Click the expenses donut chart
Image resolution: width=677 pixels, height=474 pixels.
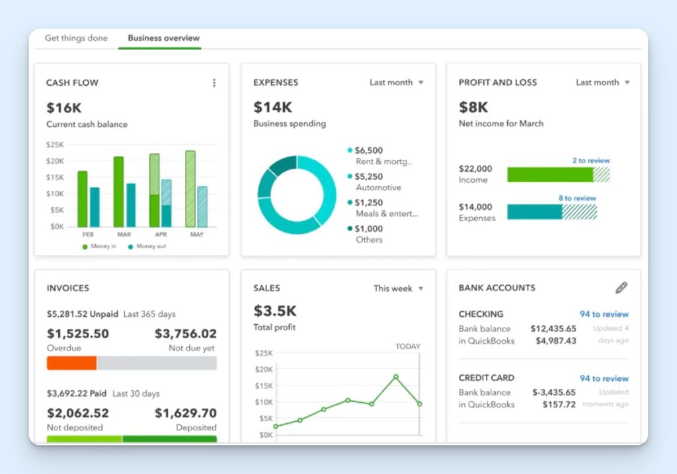click(x=297, y=195)
